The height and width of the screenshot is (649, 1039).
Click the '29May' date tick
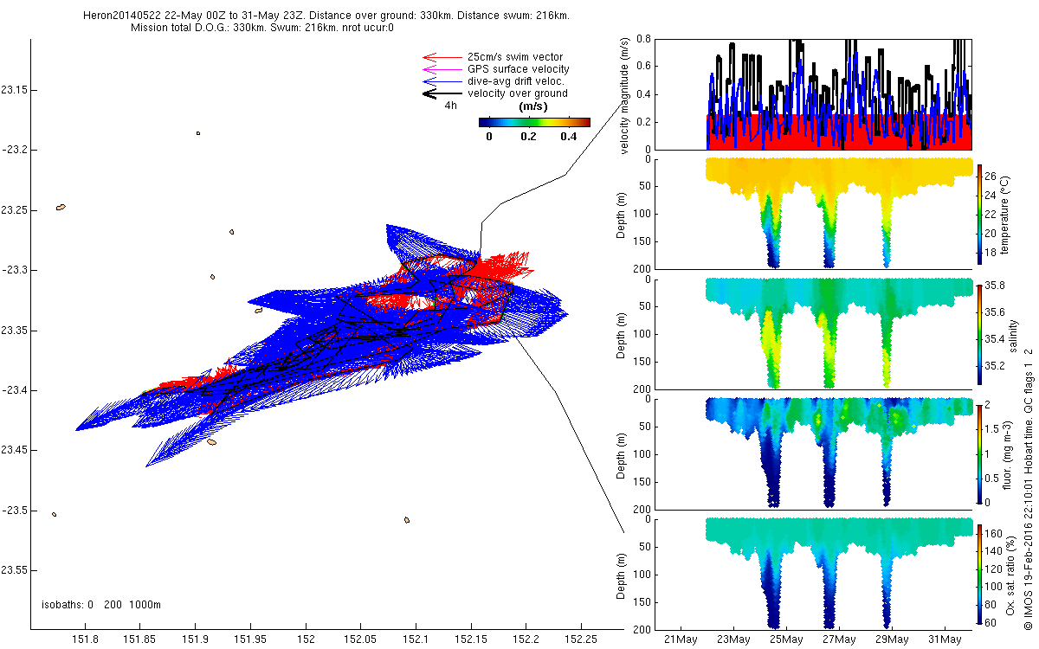(892, 640)
